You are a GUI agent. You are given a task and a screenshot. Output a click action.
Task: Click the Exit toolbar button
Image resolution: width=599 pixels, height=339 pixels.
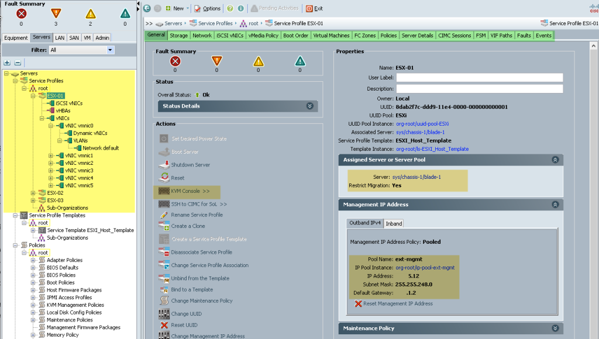click(314, 8)
